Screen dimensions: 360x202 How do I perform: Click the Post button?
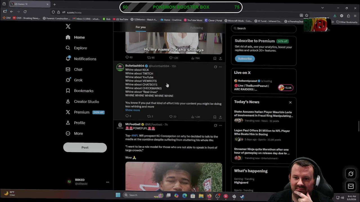pos(85,148)
